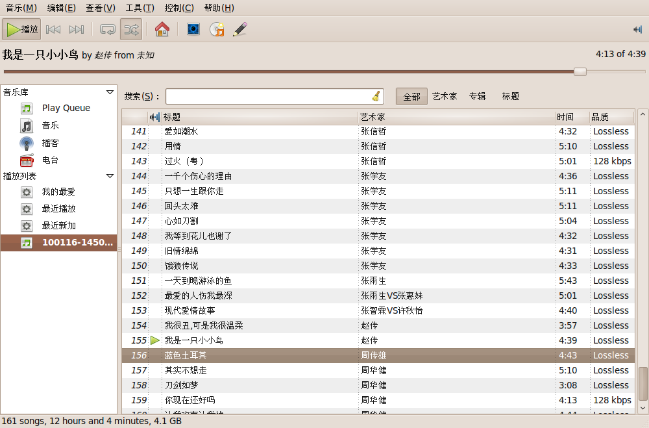Open the 音乐(M) menu
This screenshot has height=428, width=649.
click(21, 8)
